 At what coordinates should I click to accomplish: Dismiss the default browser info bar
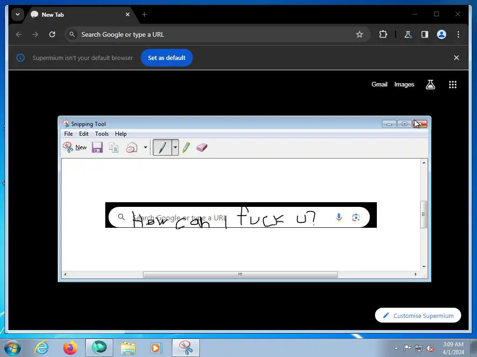tap(457, 58)
